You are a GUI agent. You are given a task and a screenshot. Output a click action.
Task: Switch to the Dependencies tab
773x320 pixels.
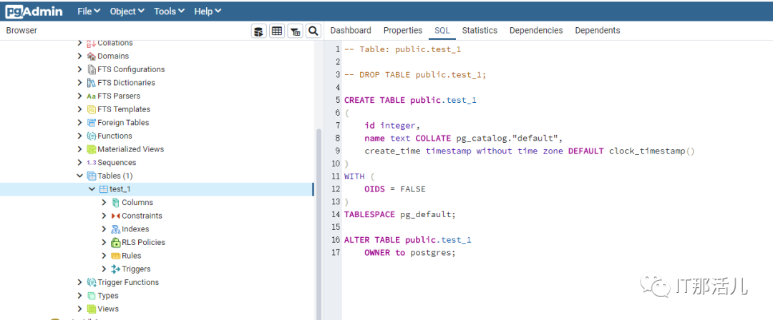[x=536, y=31]
